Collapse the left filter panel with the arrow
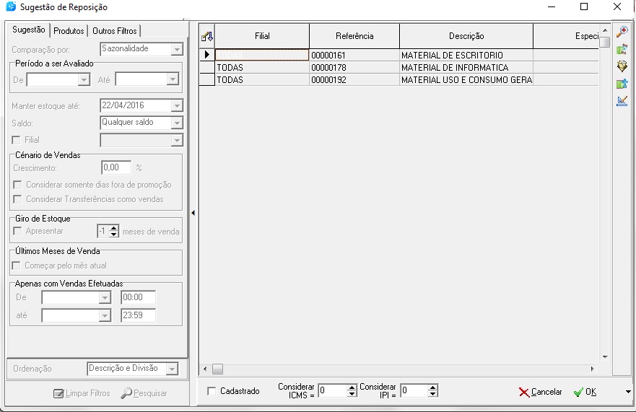The width and height of the screenshot is (636, 412). [x=193, y=214]
